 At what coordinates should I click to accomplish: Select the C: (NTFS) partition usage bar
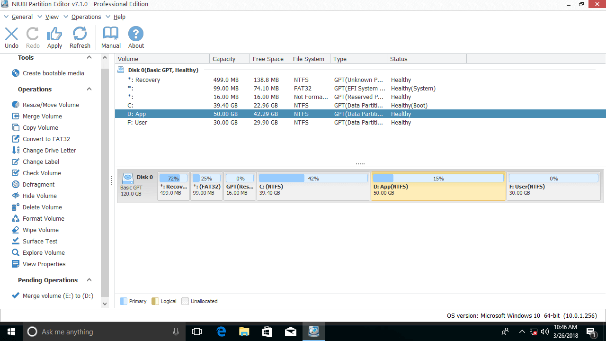(x=313, y=179)
